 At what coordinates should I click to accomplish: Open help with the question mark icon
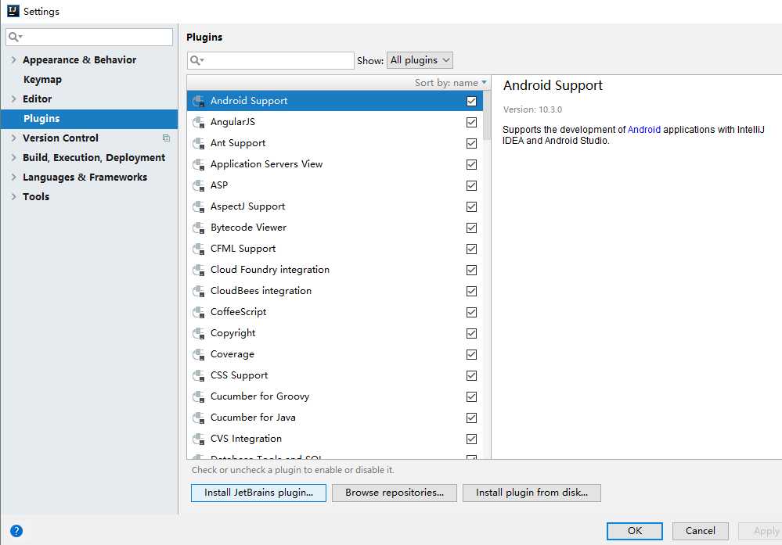tap(16, 531)
